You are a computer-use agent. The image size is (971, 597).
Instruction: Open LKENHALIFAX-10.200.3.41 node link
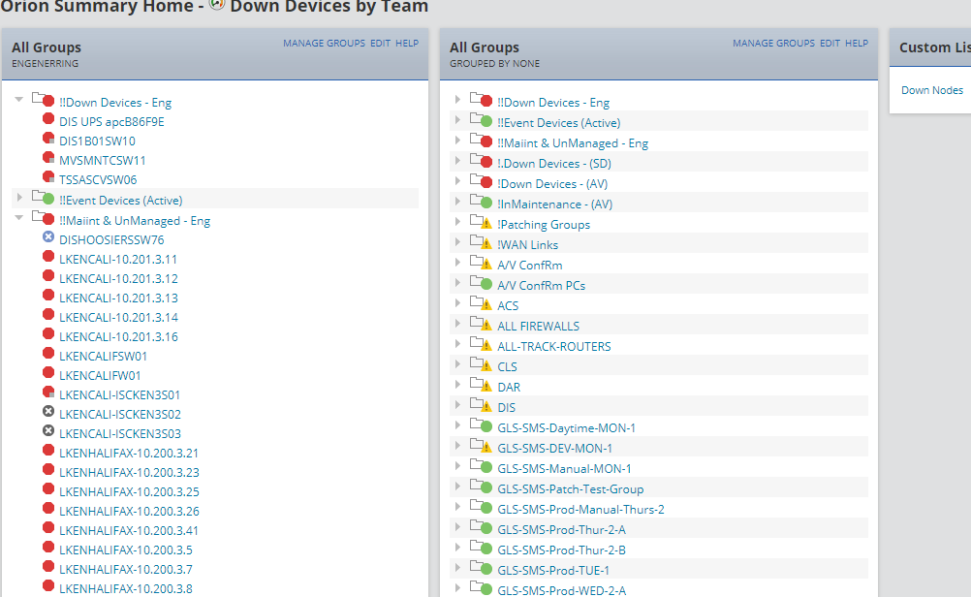(x=129, y=531)
